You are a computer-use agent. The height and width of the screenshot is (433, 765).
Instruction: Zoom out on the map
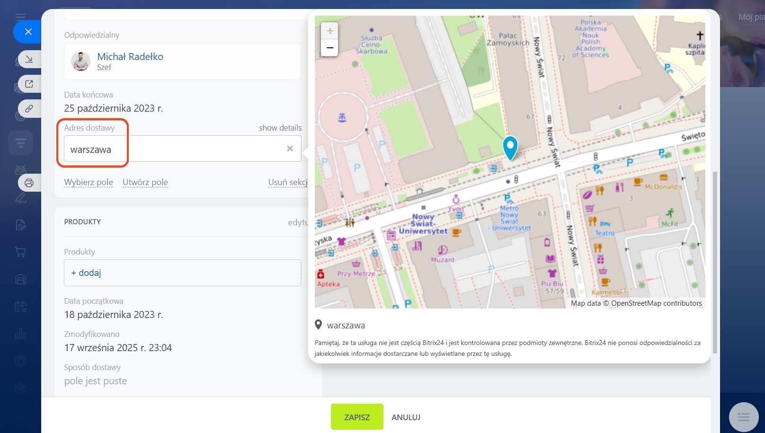click(x=330, y=48)
